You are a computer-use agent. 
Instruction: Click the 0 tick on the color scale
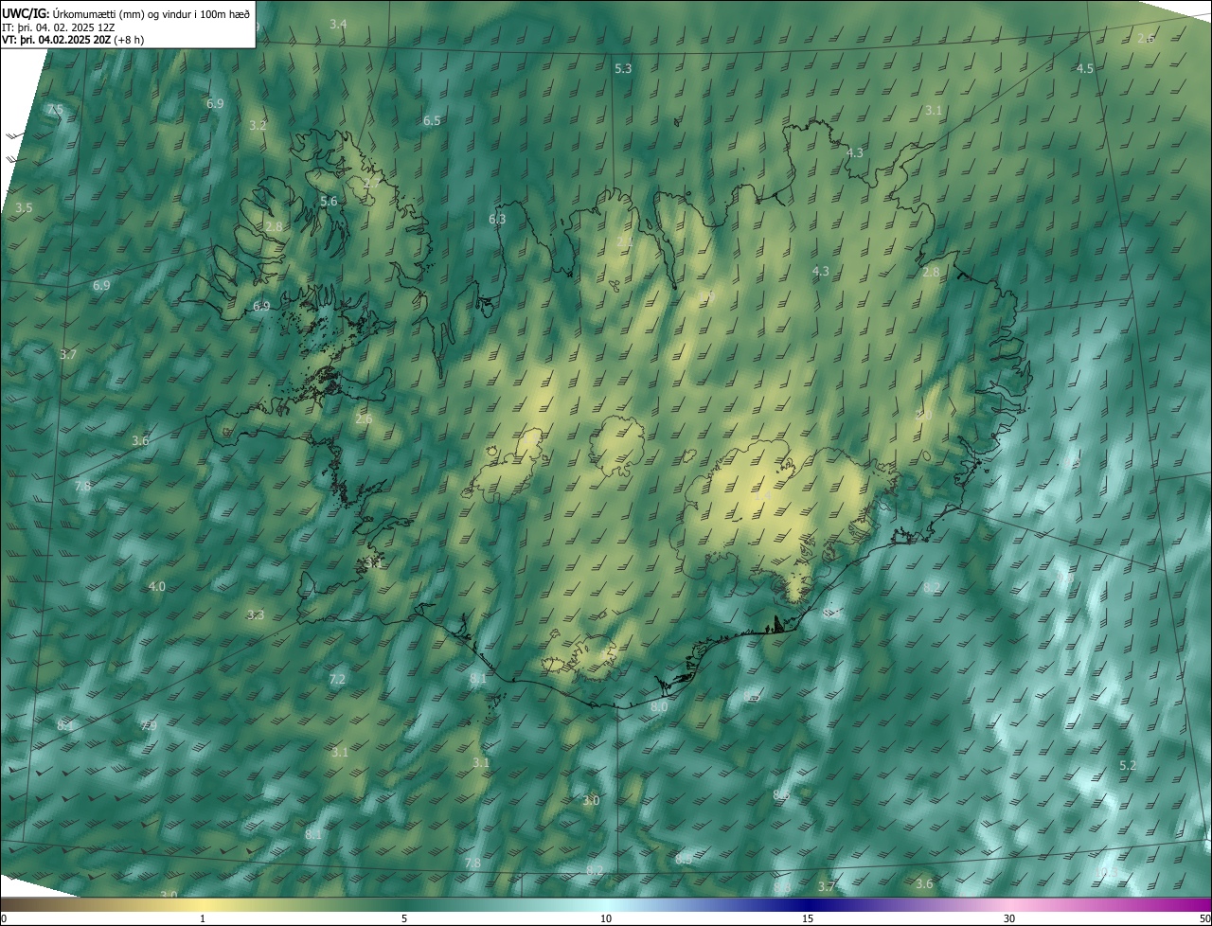pyautogui.click(x=4, y=918)
